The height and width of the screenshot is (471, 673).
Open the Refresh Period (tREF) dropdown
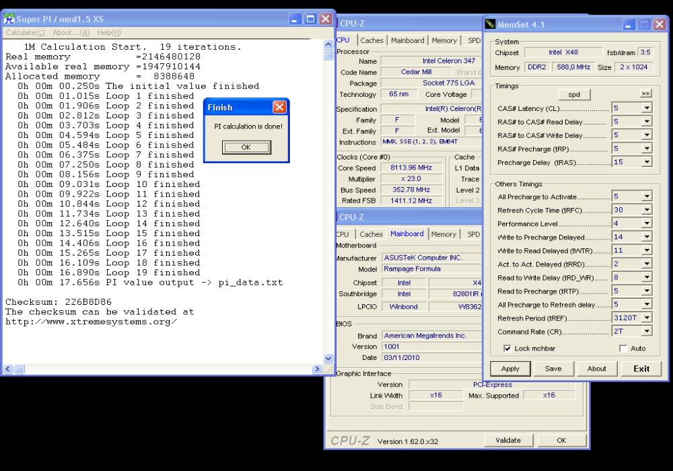(x=647, y=318)
